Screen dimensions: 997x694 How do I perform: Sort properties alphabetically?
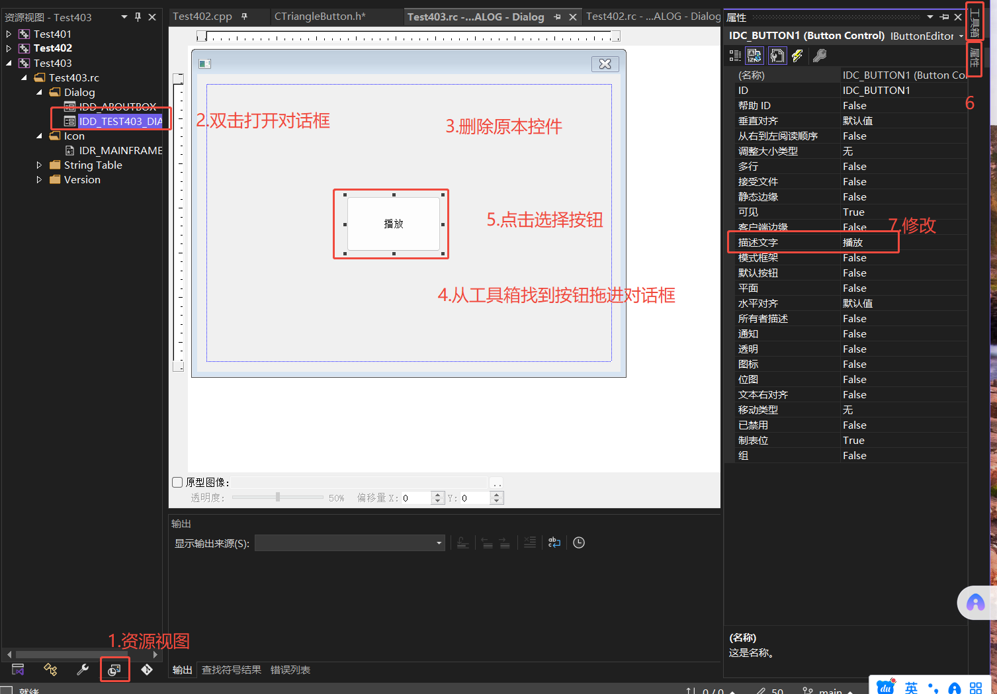tap(754, 56)
